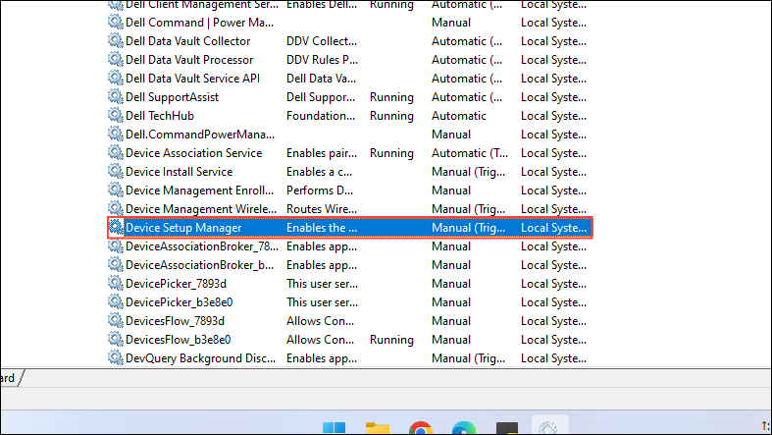Click the 'Dell Suppor...' description cell
This screenshot has width=772, height=435.
pyautogui.click(x=321, y=97)
